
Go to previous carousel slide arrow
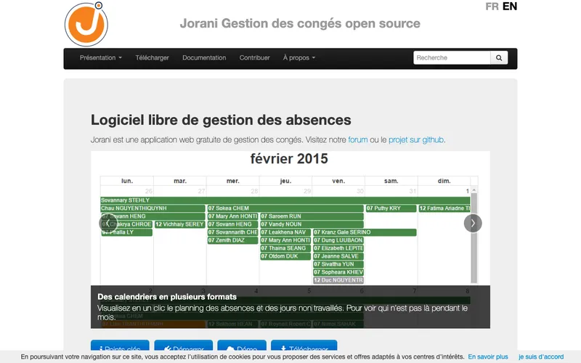click(x=107, y=223)
